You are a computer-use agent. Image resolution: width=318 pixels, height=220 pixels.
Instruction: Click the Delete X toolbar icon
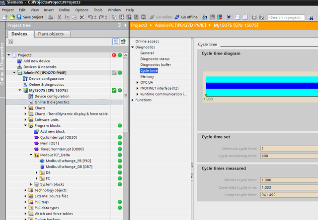81,17
